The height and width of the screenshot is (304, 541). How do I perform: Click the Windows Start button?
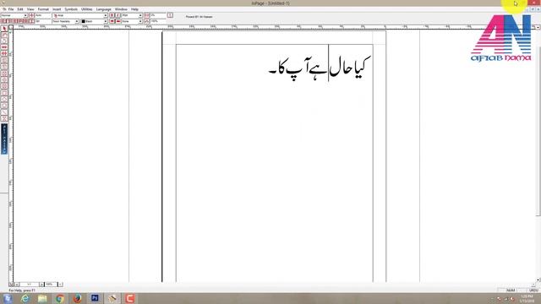tap(8, 298)
